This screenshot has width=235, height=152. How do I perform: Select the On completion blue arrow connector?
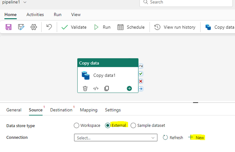point(141,89)
